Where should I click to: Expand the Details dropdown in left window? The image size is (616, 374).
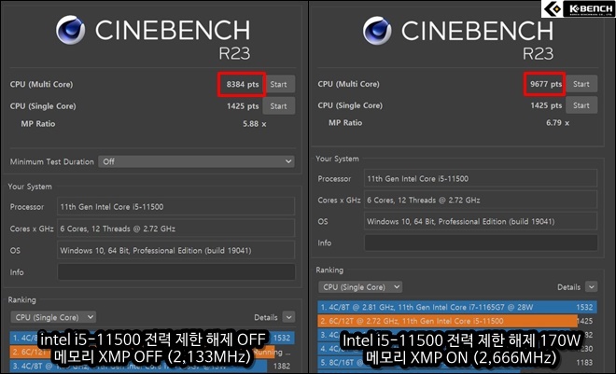point(289,317)
